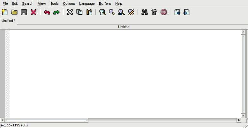Redo the action with green arrow
This screenshot has width=248, height=128.
coord(56,12)
